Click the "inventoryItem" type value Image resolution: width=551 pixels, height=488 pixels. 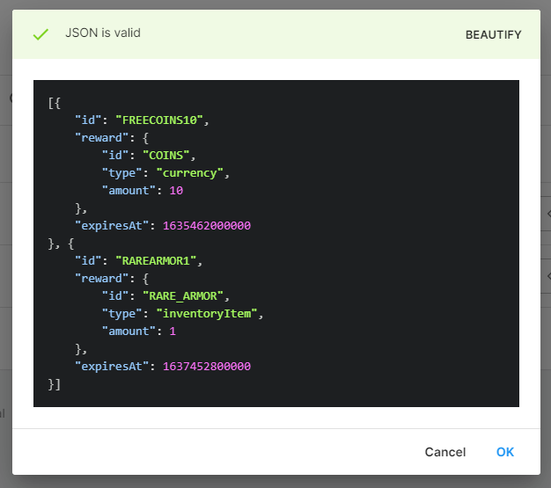(x=209, y=313)
